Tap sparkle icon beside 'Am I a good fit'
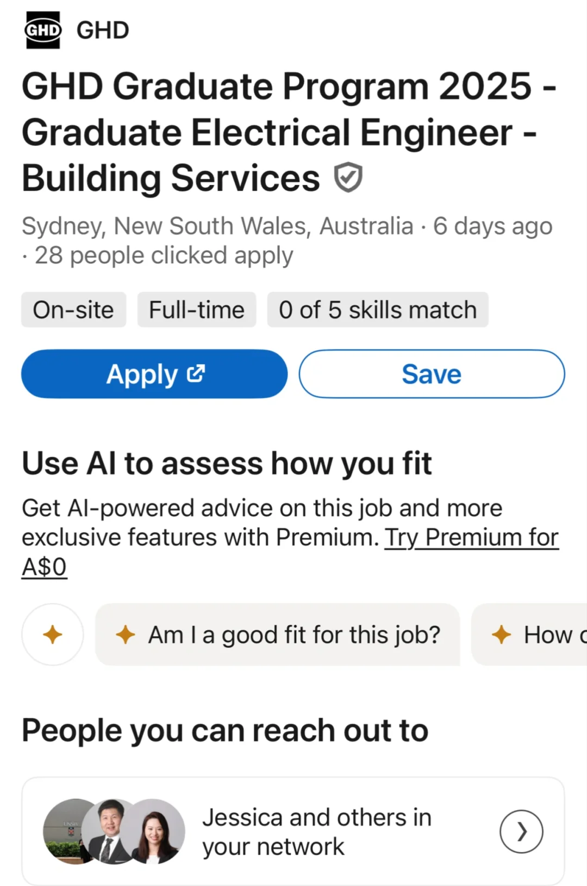Viewport: 587px width, 886px height. [x=126, y=635]
